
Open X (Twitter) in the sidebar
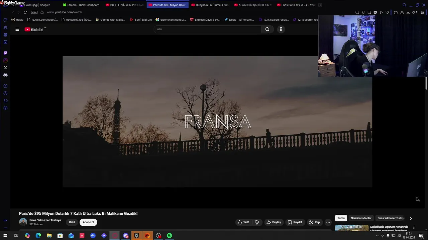point(5,68)
